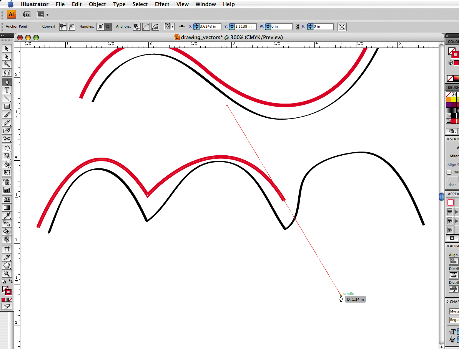The height and width of the screenshot is (349, 459).
Task: Select the Zoom magnifier tool
Action: point(7,273)
